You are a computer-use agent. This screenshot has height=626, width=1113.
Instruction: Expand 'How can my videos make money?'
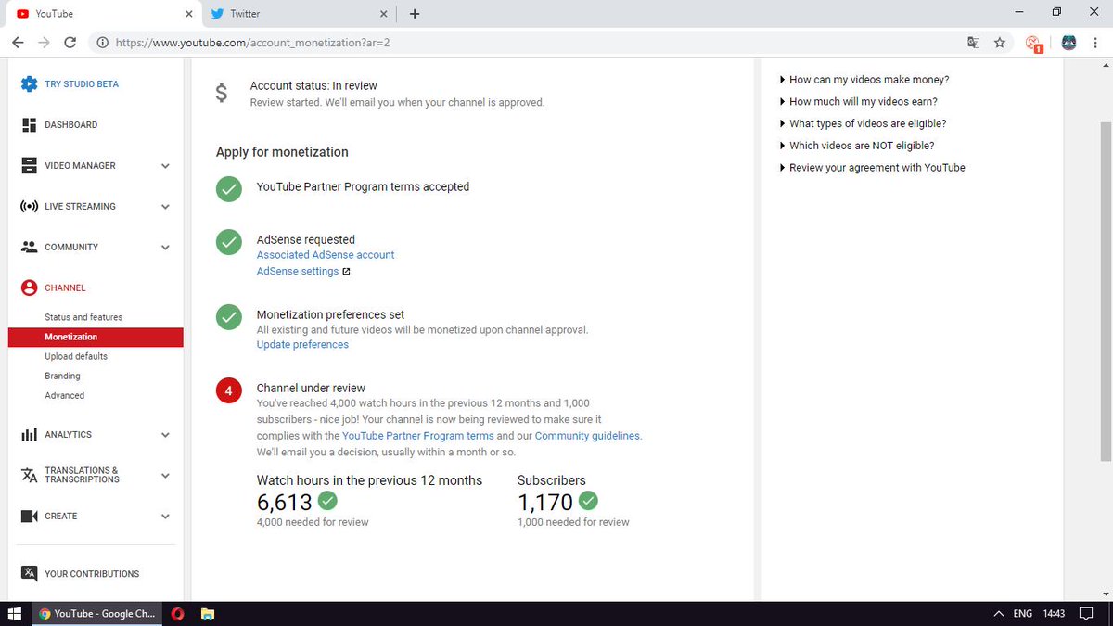pyautogui.click(x=864, y=80)
